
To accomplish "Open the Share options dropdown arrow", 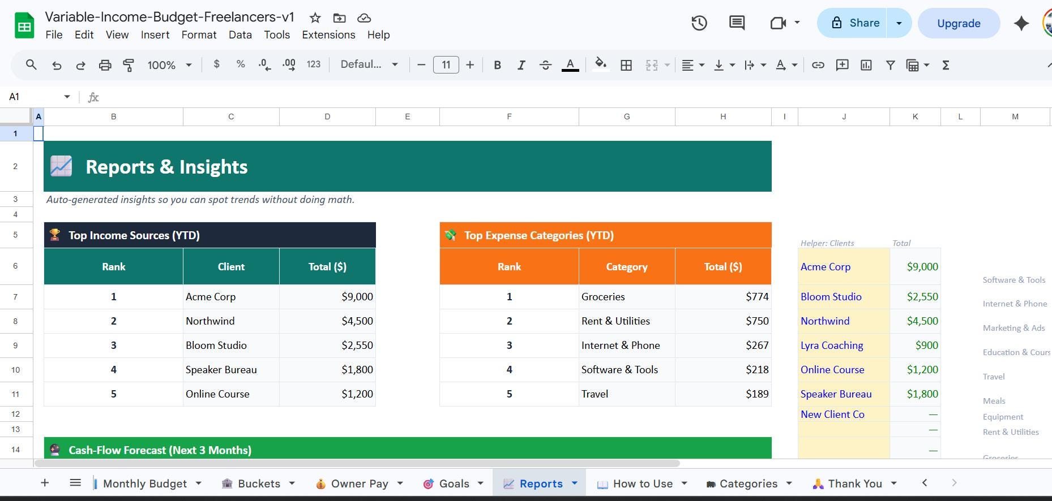I will [x=899, y=23].
